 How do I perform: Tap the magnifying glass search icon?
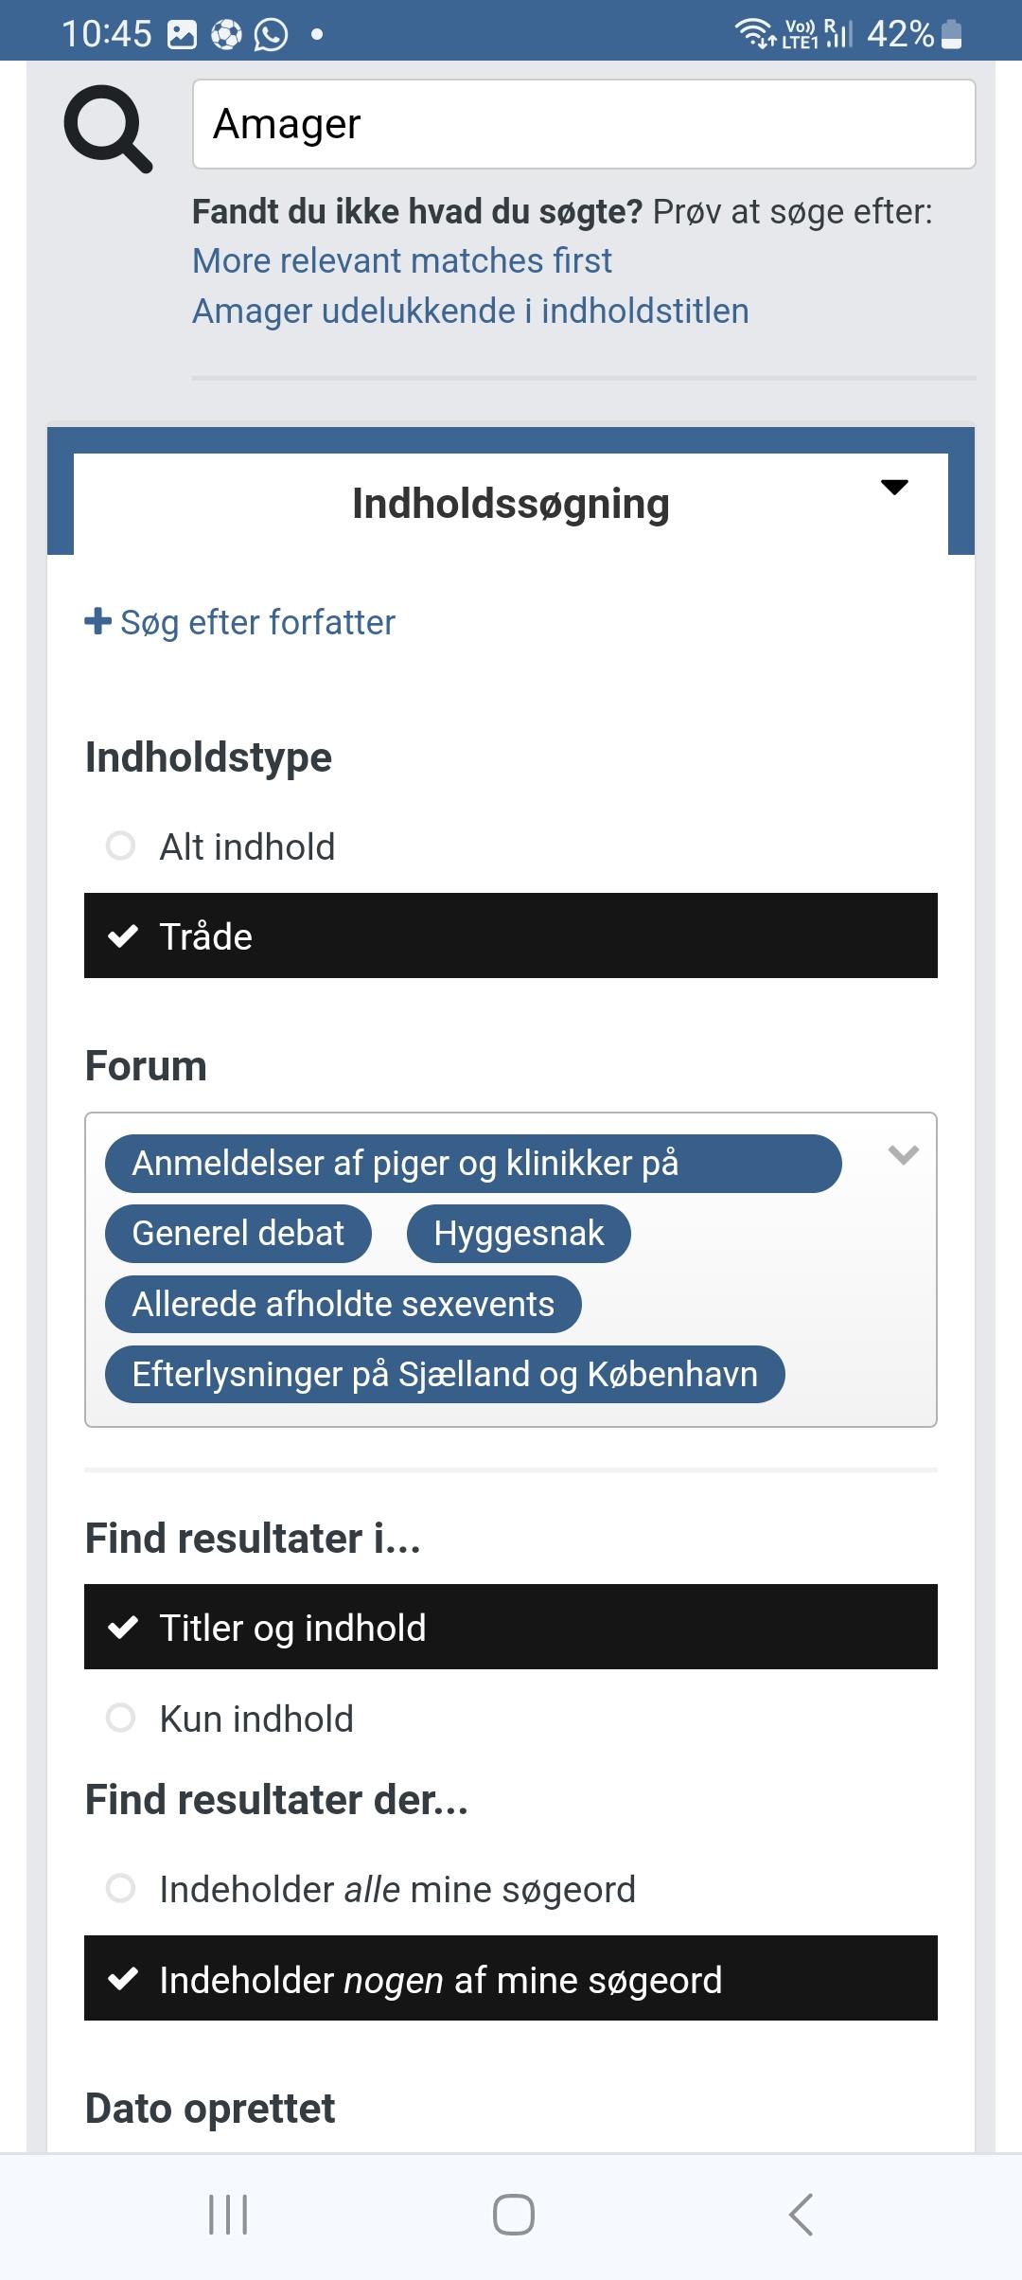tap(108, 128)
